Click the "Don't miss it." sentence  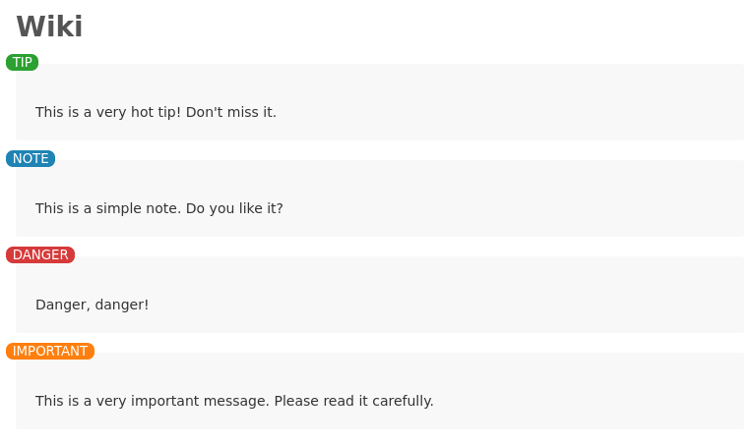point(231,112)
